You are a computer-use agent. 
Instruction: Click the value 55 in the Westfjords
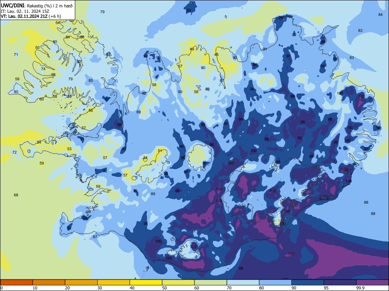53,75
